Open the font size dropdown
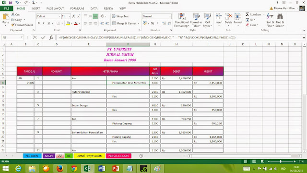 pyautogui.click(x=69, y=16)
